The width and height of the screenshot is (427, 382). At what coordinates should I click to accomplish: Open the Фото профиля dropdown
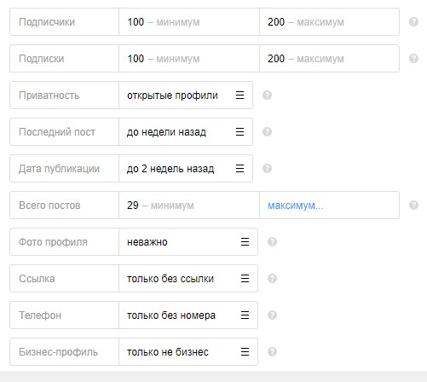tap(188, 242)
